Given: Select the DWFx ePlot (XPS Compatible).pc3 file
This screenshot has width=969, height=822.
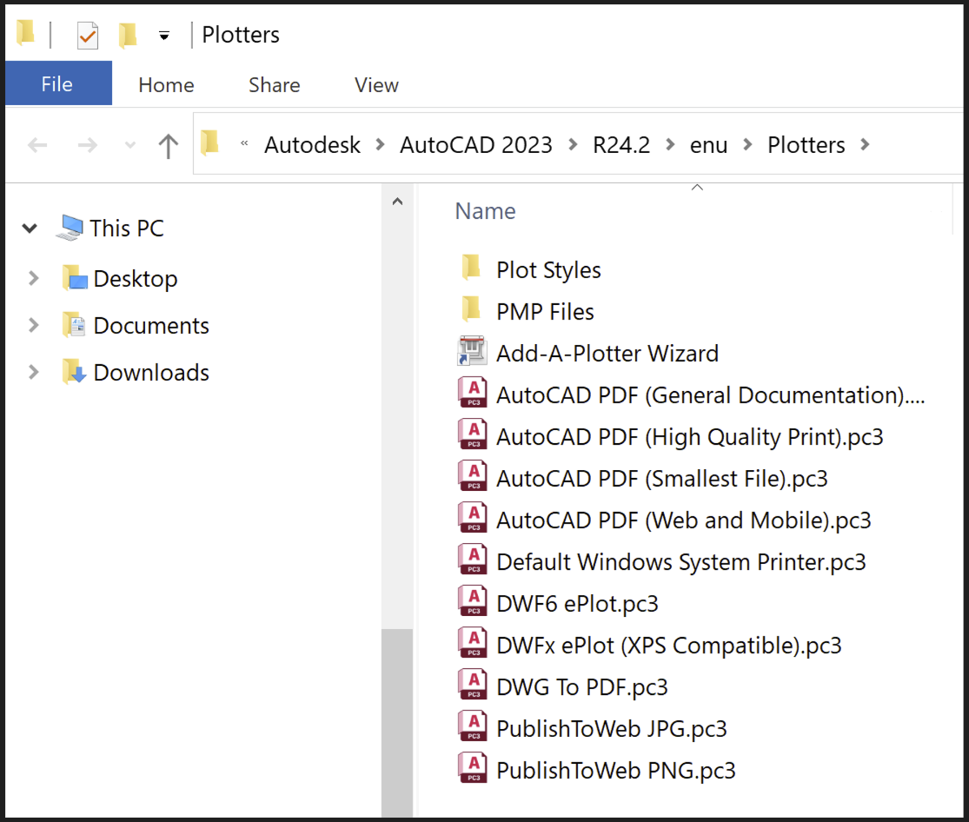Looking at the screenshot, I should click(667, 645).
